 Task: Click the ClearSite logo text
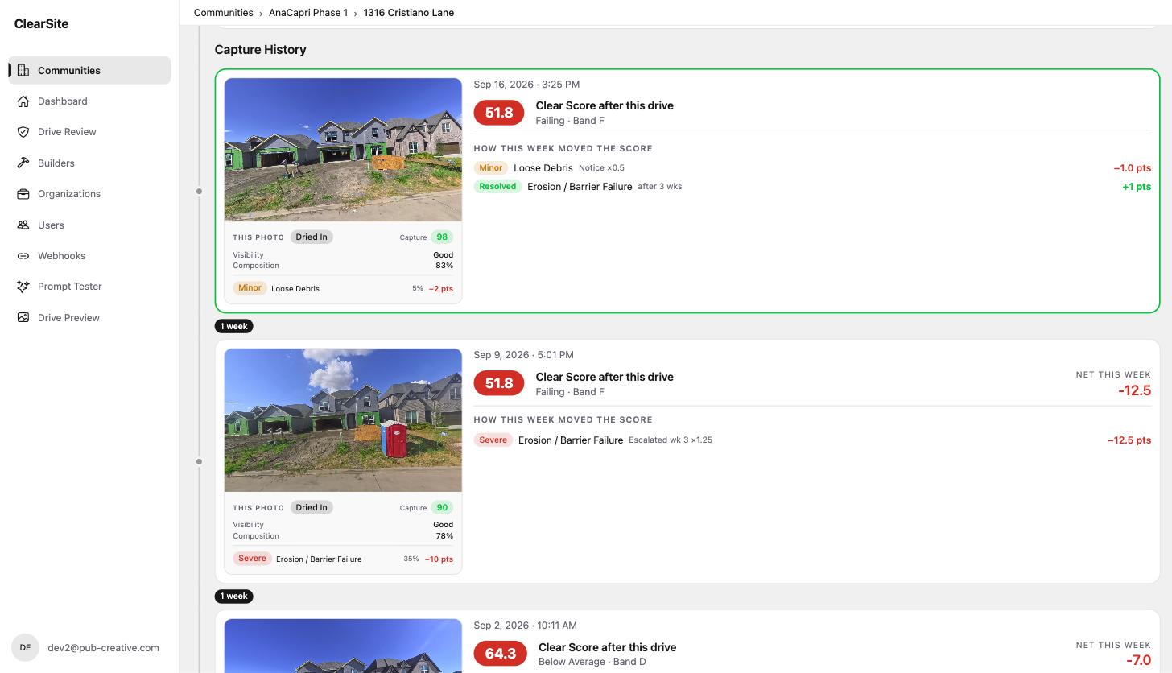[x=41, y=24]
